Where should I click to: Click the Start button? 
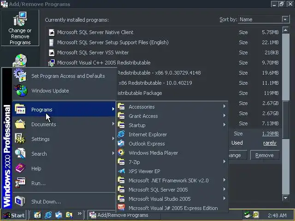click(x=14, y=215)
